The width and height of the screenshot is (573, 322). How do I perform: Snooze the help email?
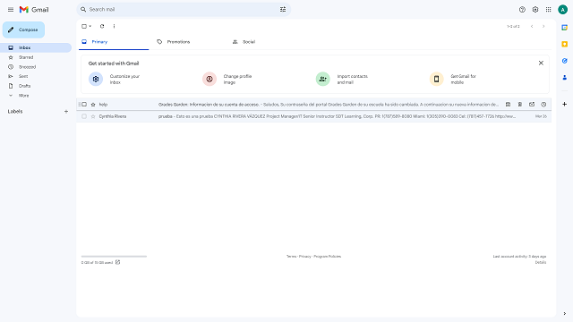pyautogui.click(x=543, y=105)
